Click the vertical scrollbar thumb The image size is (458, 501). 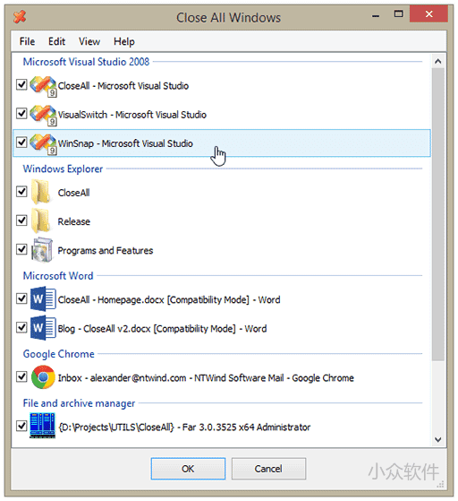point(438,214)
